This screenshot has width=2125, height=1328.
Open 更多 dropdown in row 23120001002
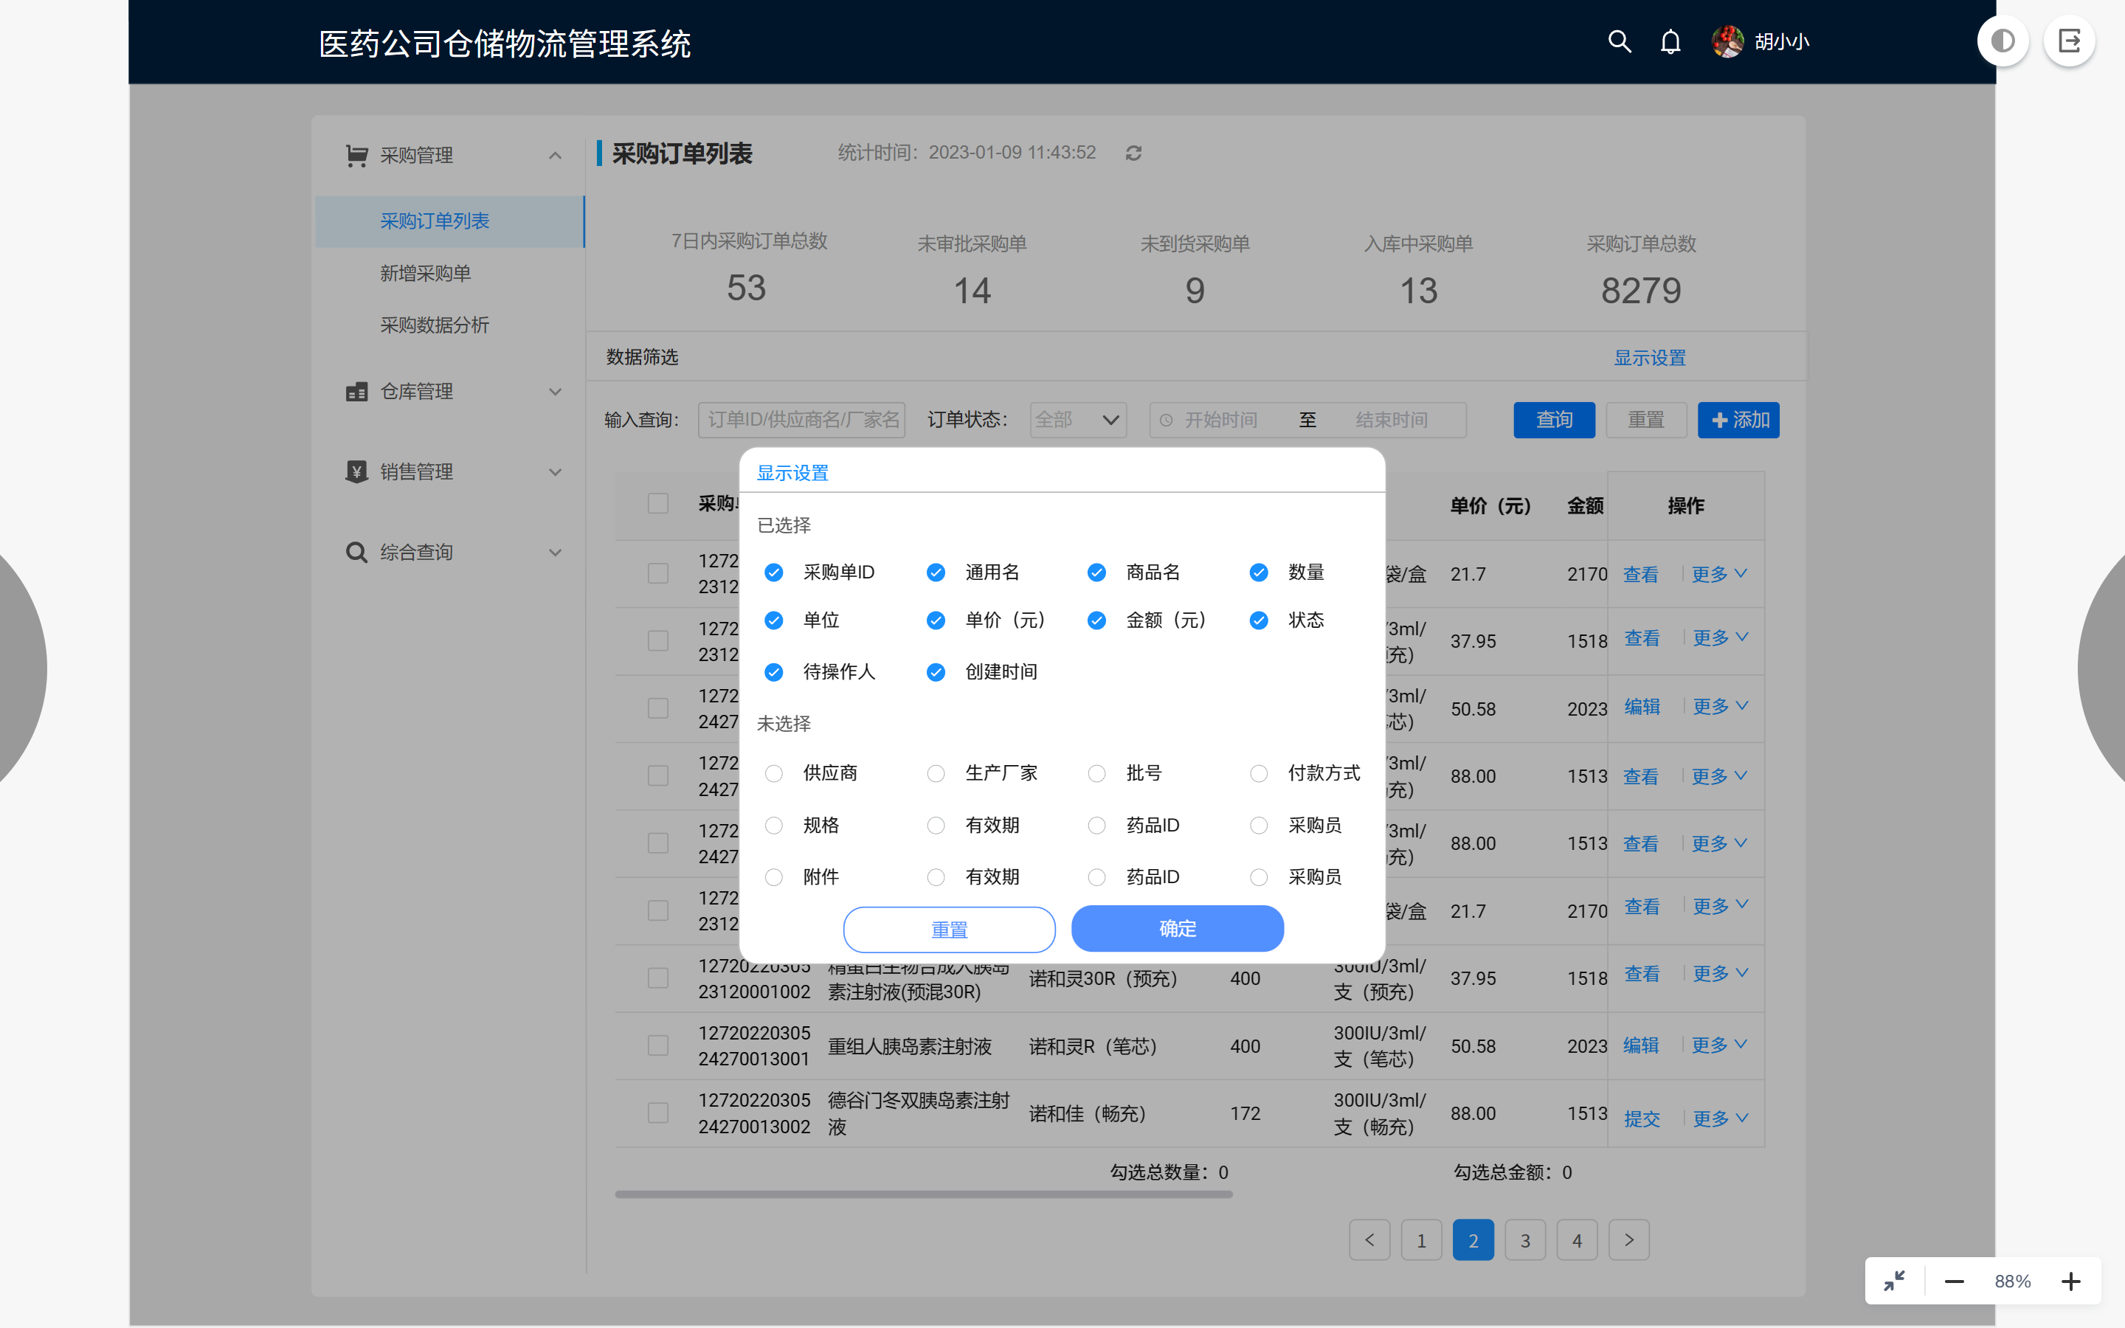[x=1720, y=973]
